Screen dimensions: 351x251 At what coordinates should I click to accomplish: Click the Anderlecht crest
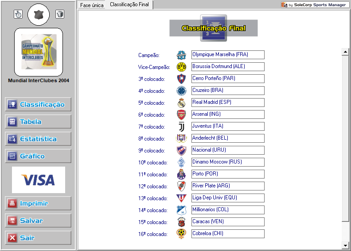pyautogui.click(x=181, y=139)
